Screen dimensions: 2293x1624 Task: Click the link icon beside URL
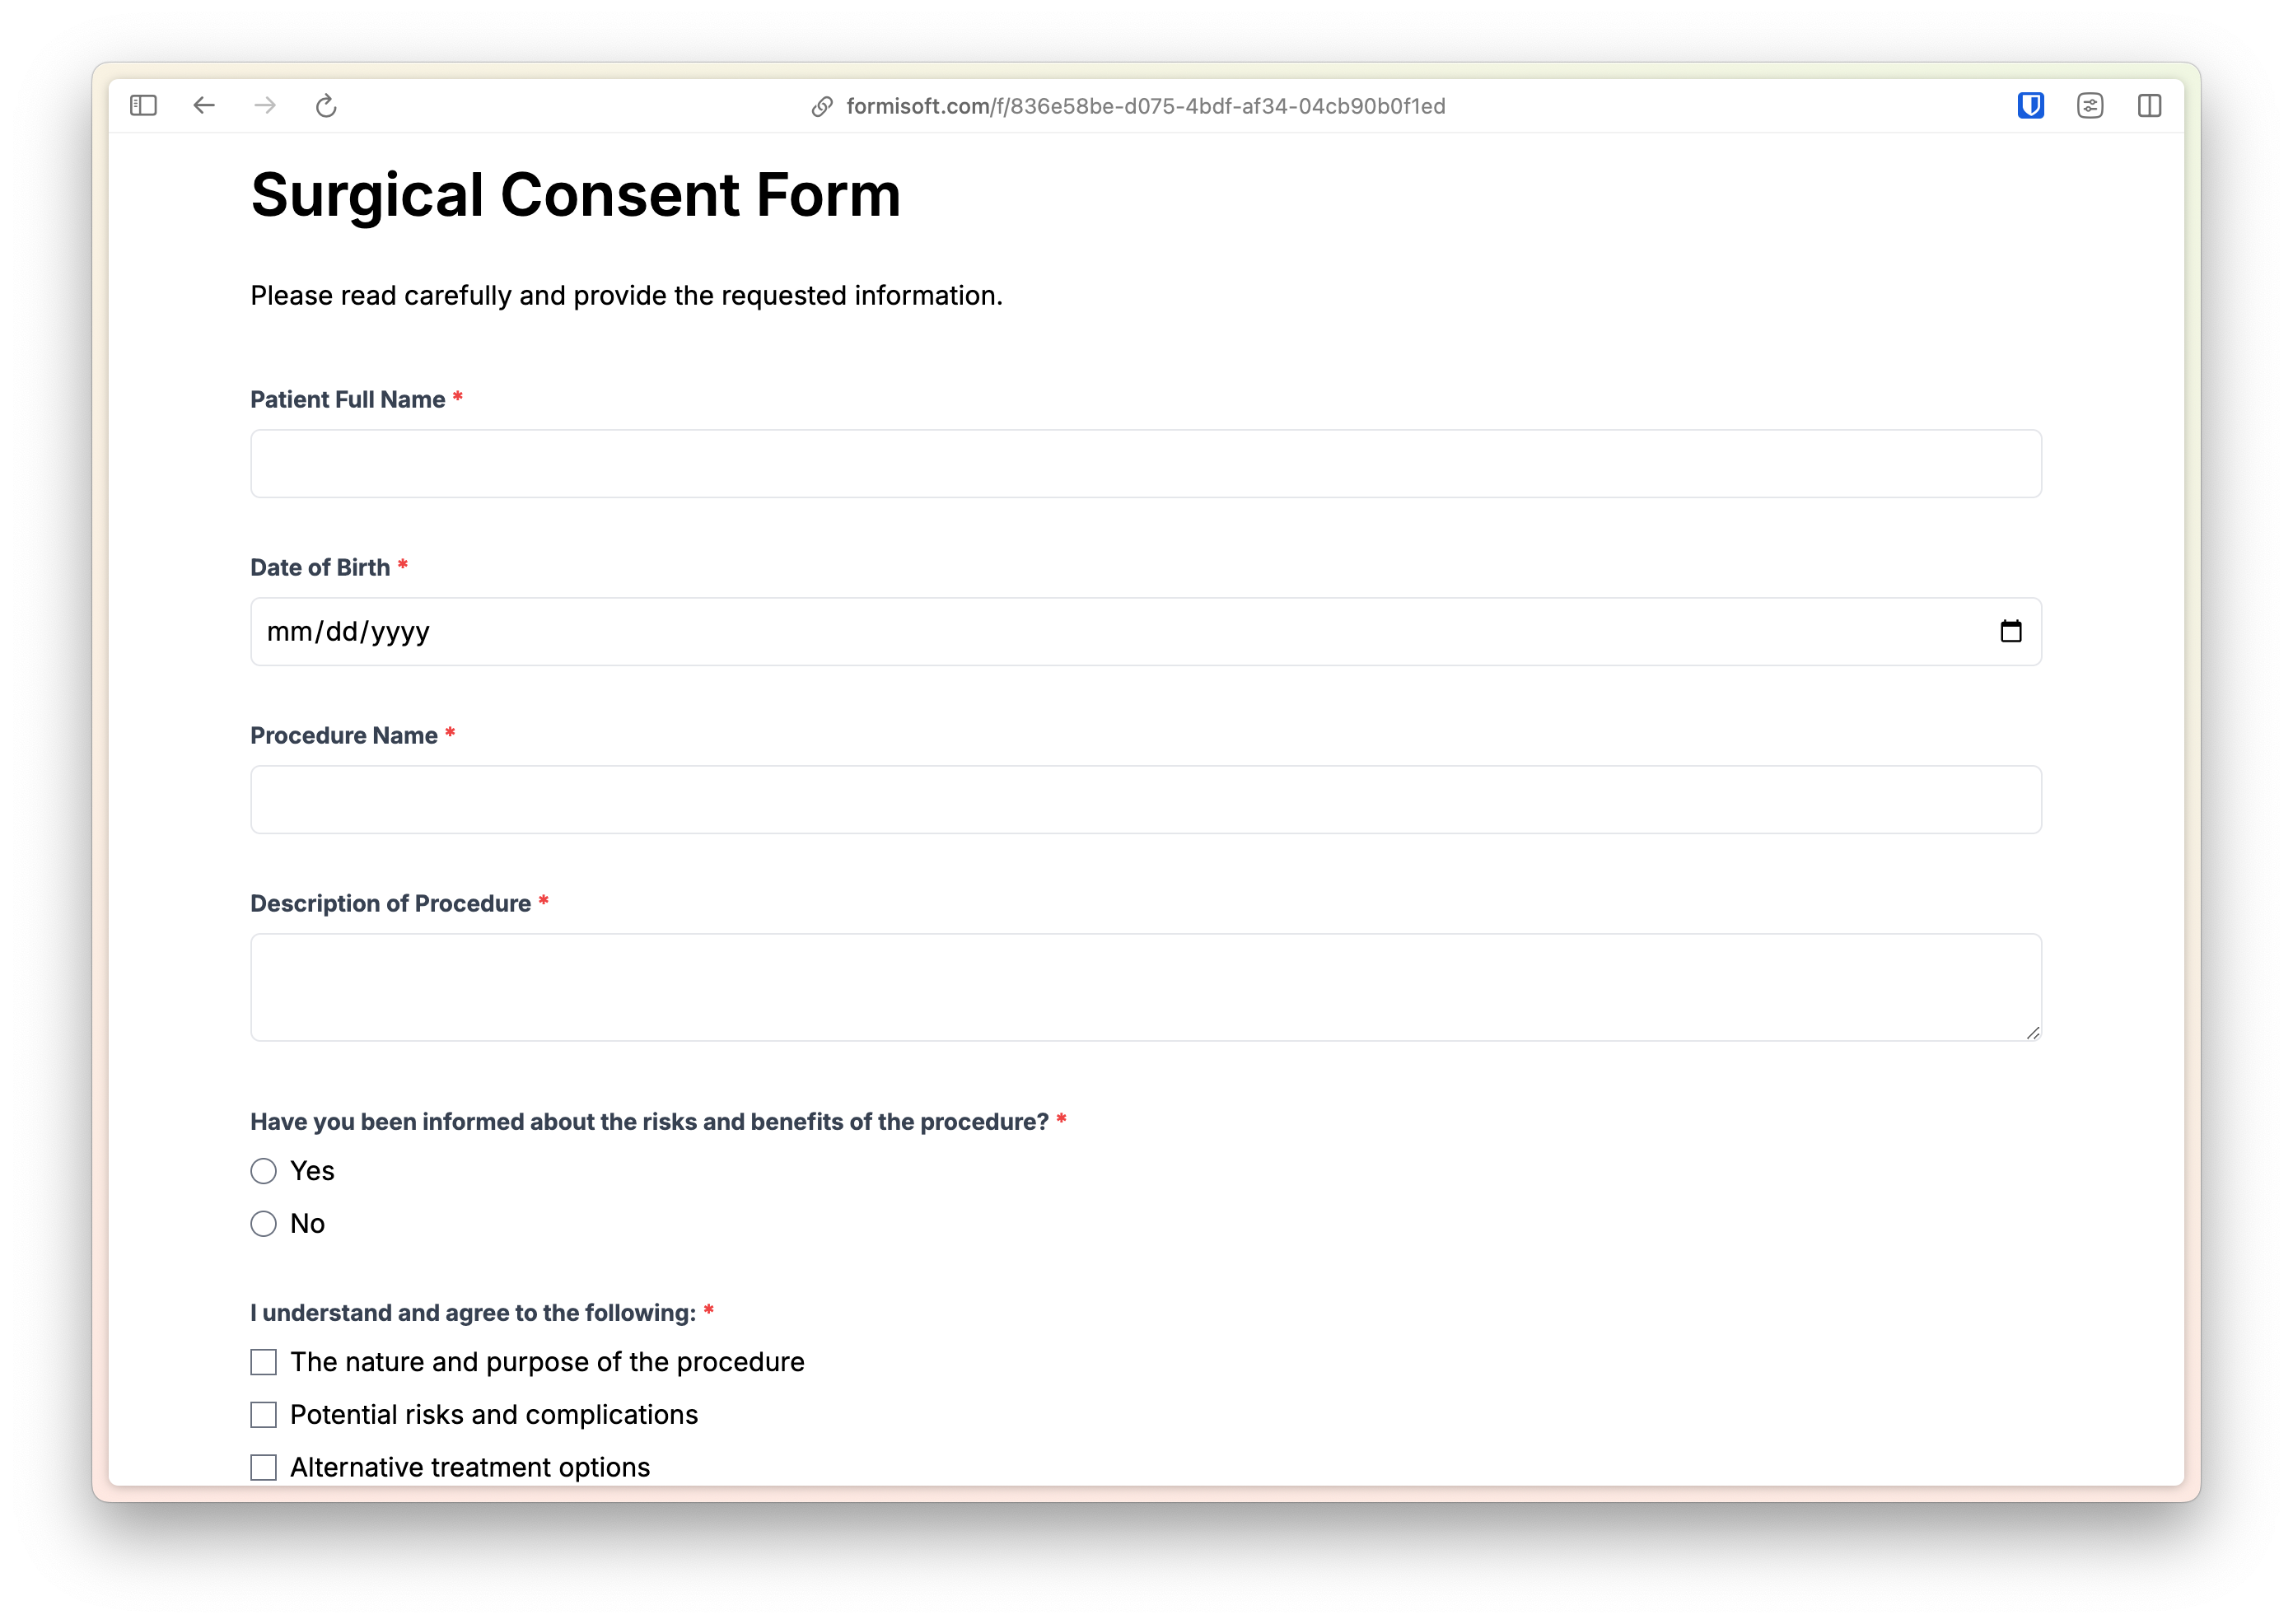(822, 107)
